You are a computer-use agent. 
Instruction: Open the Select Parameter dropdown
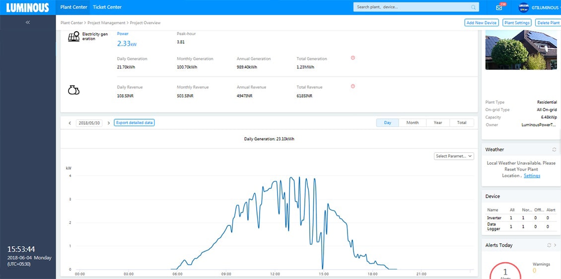pos(454,156)
